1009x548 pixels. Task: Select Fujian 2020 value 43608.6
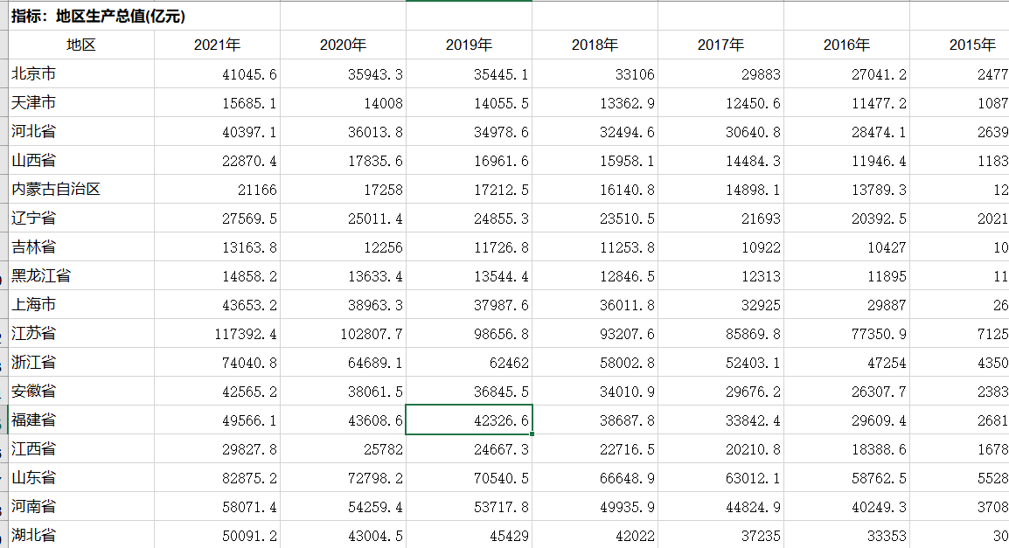pos(343,420)
